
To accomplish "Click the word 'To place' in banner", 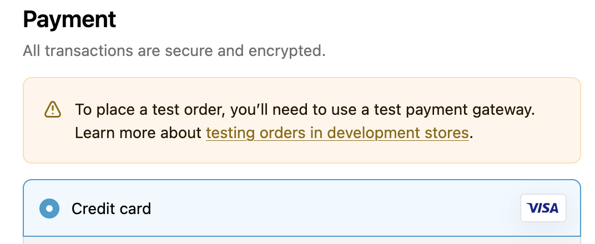I will coord(99,110).
